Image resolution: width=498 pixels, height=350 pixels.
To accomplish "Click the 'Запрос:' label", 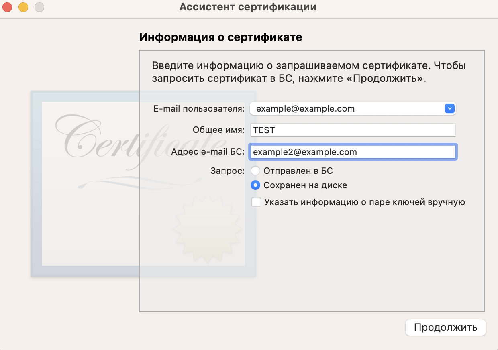I will (x=227, y=171).
